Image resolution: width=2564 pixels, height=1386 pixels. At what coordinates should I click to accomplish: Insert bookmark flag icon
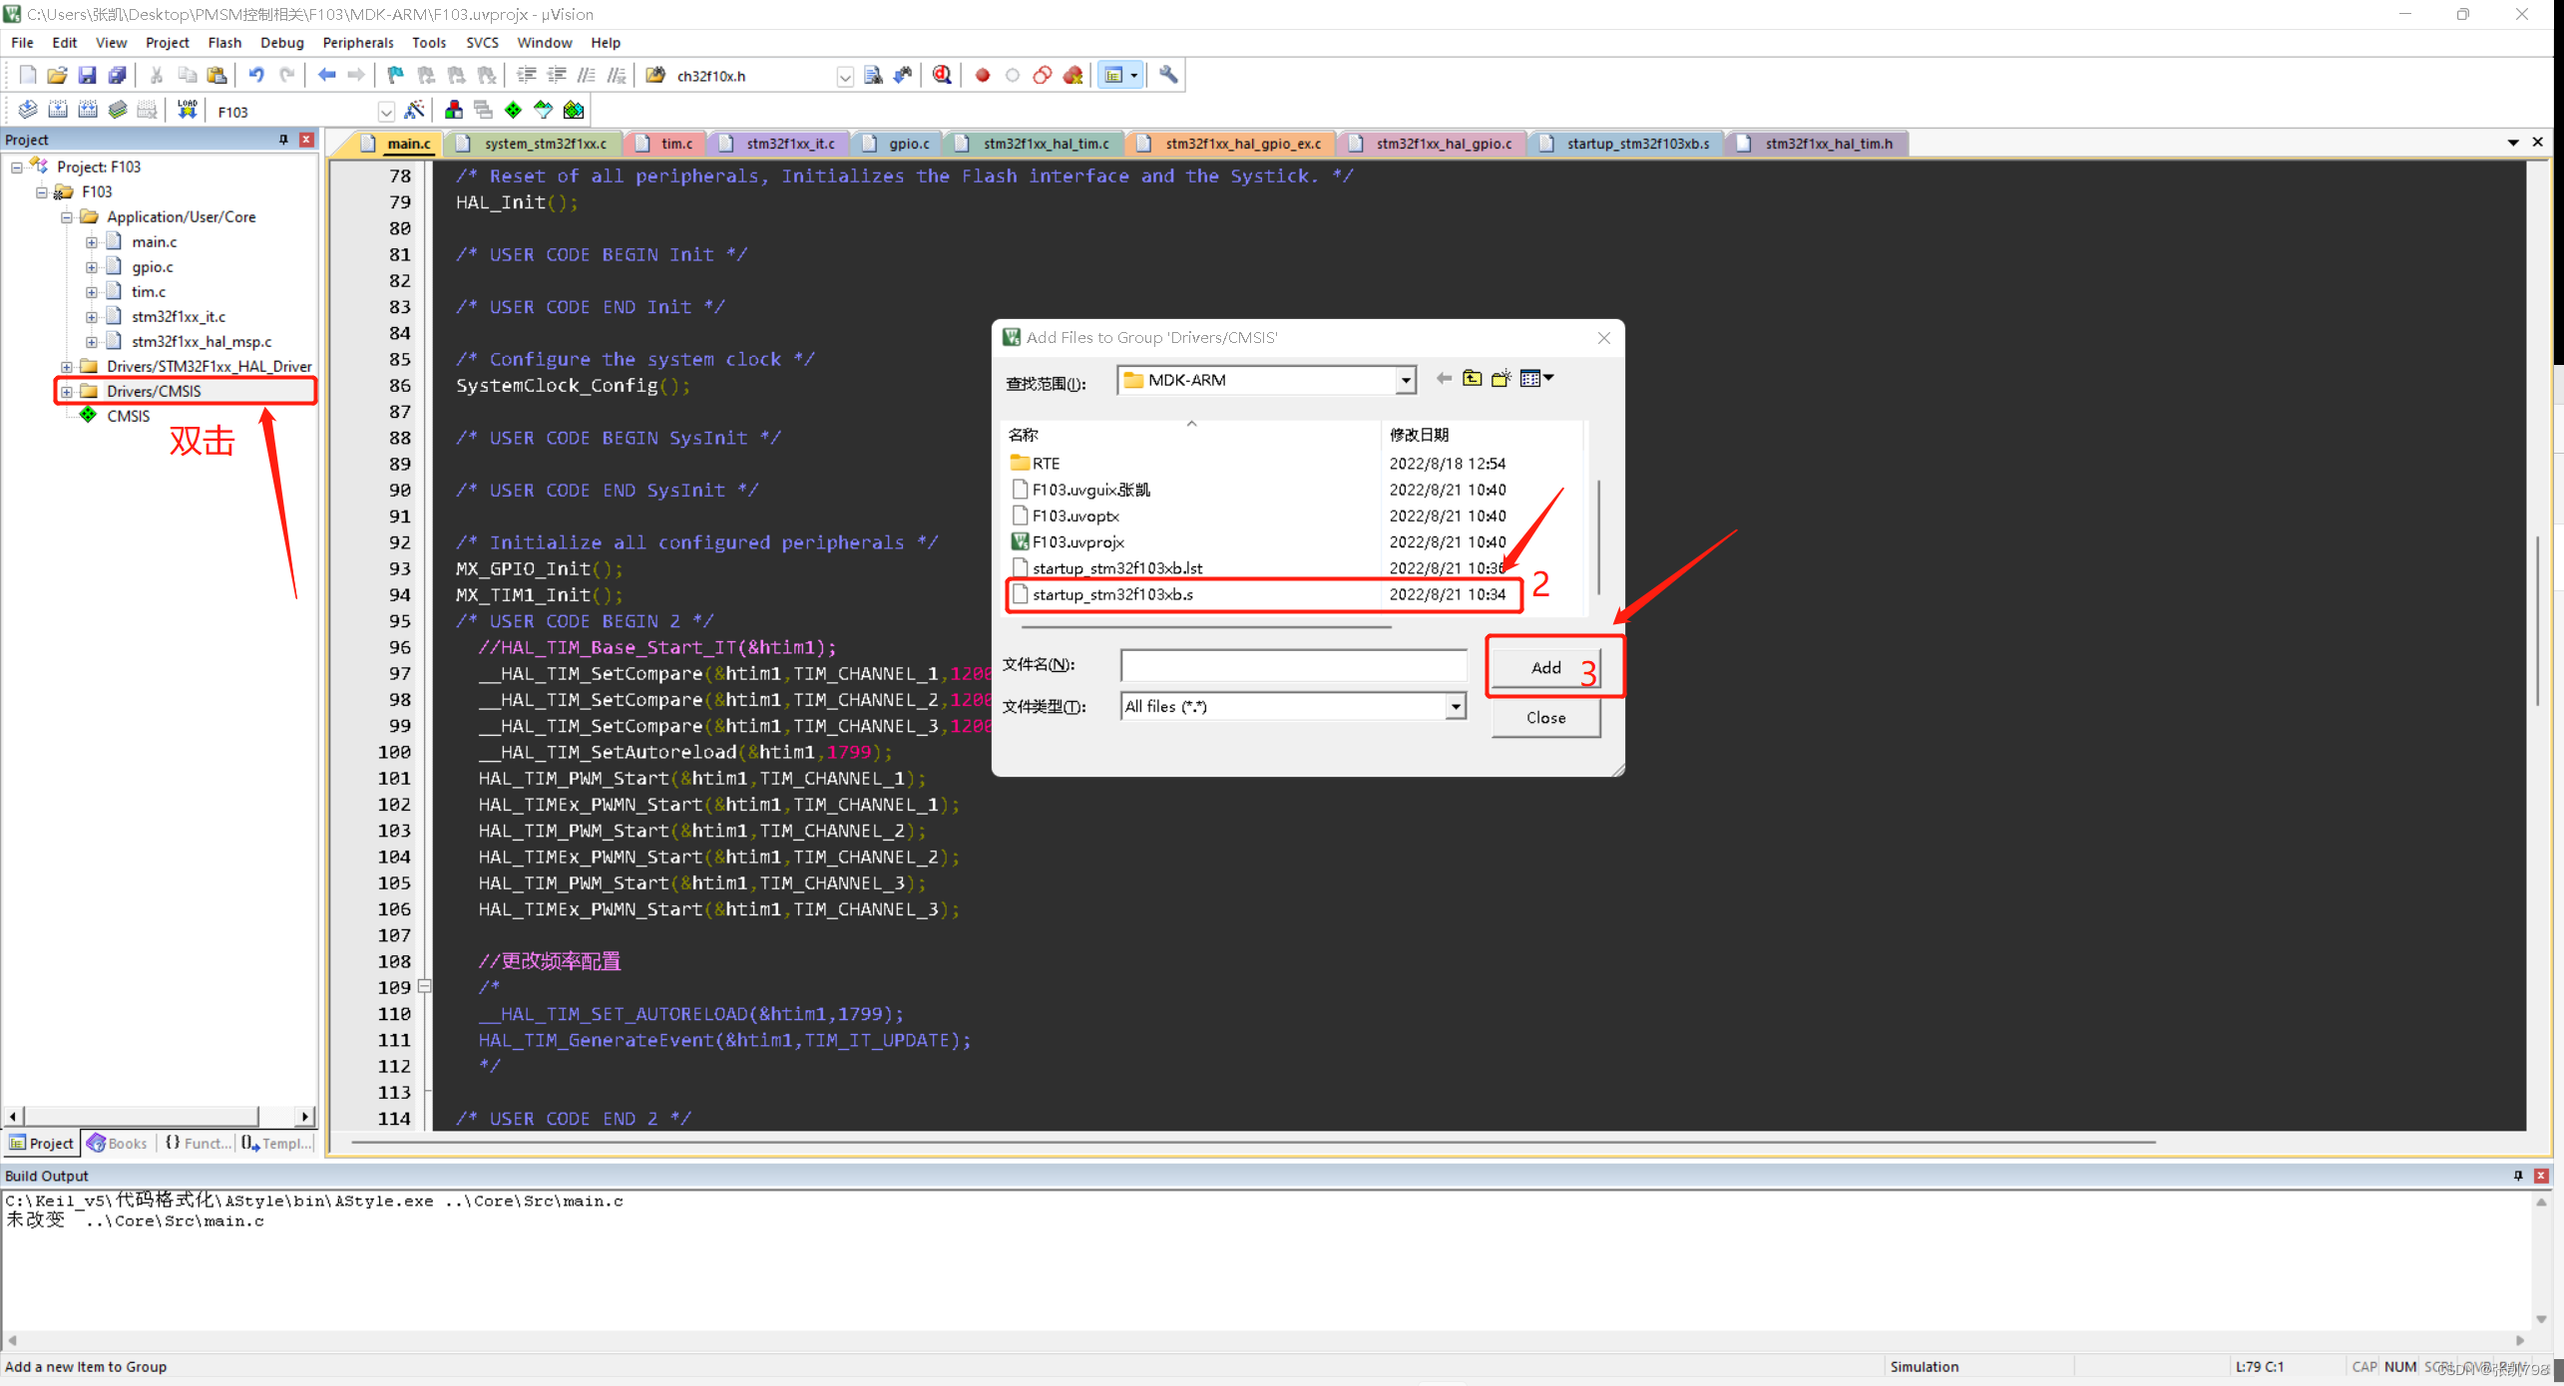coord(396,75)
